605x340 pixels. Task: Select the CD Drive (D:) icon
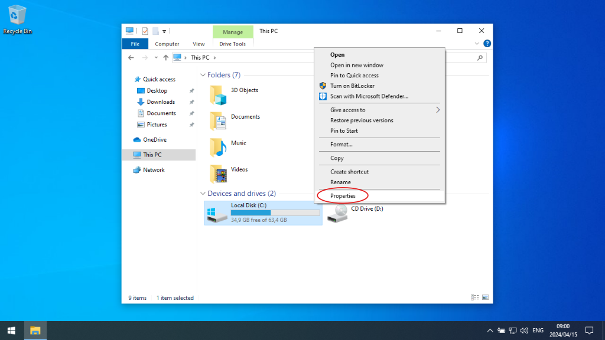pyautogui.click(x=337, y=212)
